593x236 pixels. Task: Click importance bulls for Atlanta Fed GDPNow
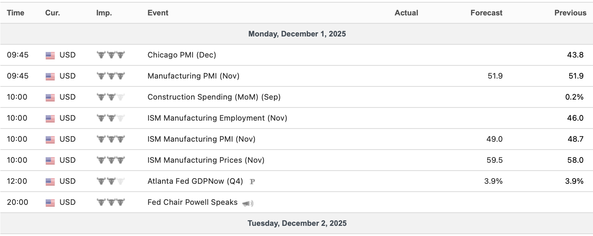pyautogui.click(x=111, y=181)
